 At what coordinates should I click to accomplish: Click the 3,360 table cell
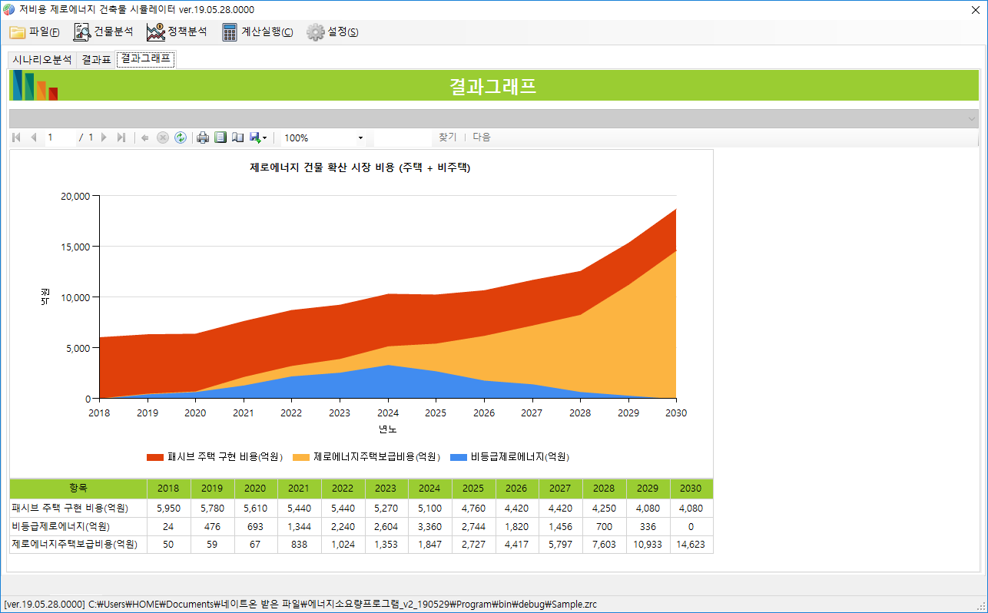430,526
